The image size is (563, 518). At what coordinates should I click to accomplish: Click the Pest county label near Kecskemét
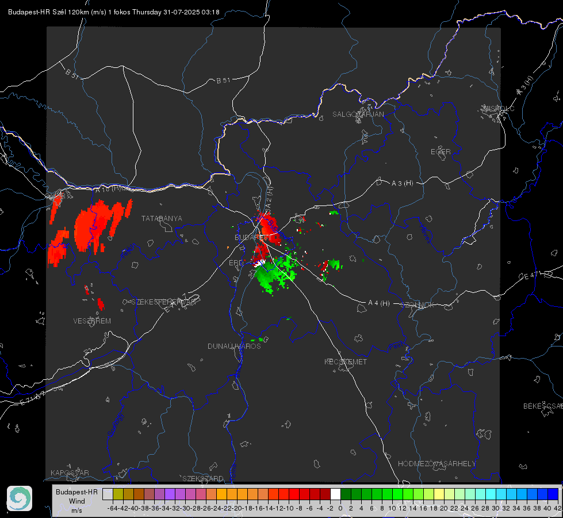point(396,346)
